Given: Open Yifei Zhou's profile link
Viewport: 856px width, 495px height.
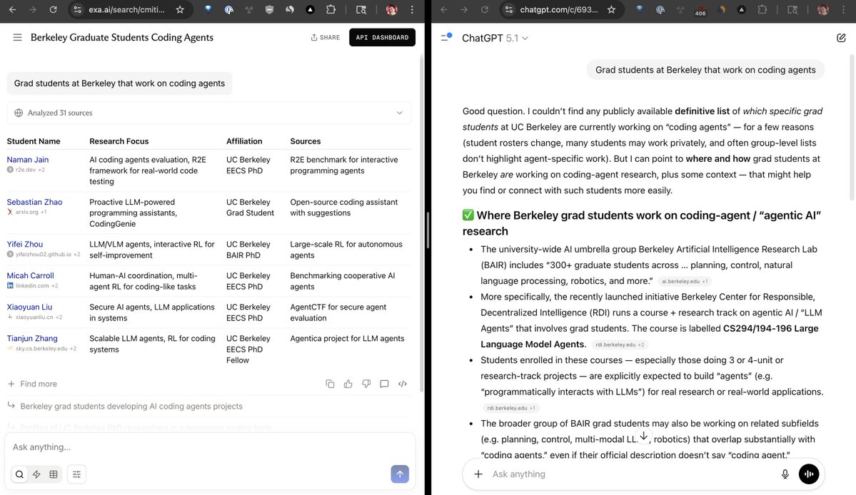Looking at the screenshot, I should (x=24, y=244).
